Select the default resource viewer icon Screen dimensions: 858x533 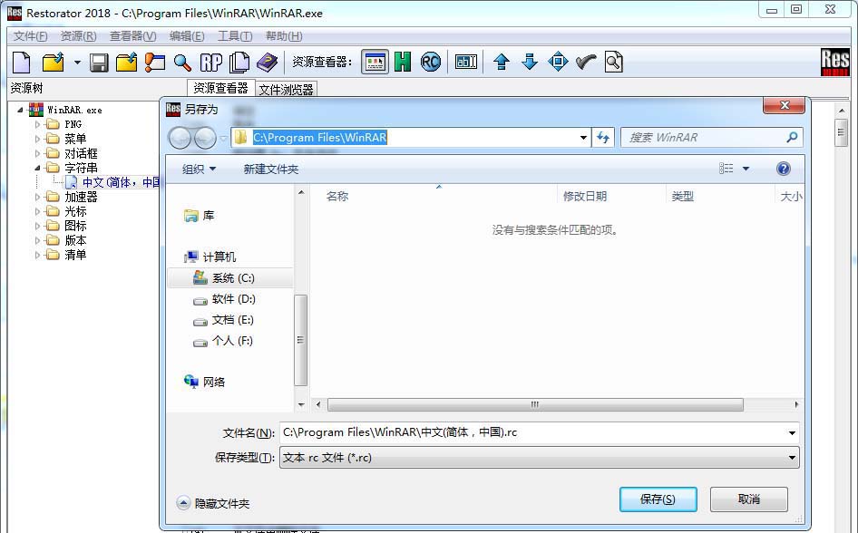click(375, 62)
